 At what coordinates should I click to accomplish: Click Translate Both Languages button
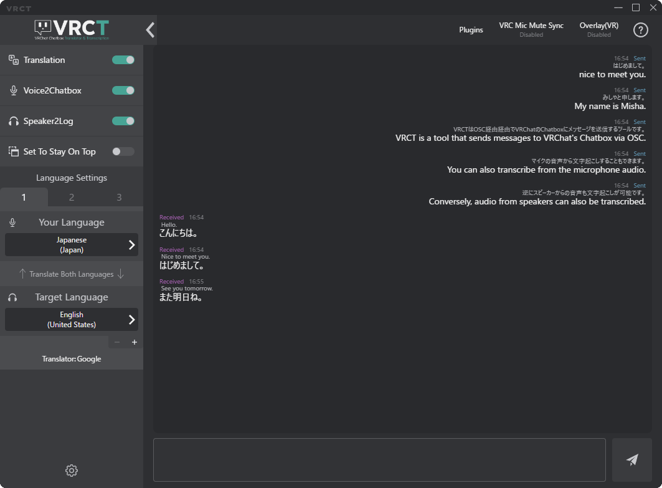72,274
